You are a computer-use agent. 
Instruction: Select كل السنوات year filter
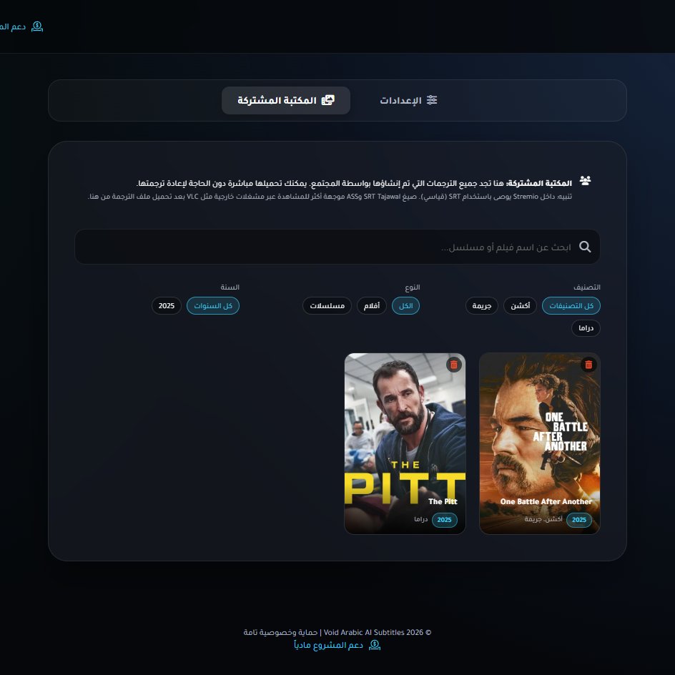click(x=212, y=305)
